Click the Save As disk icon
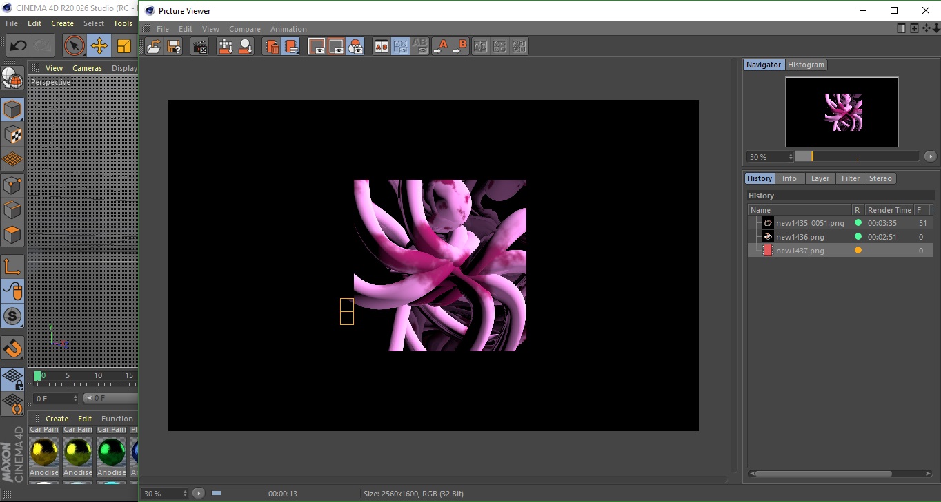 [174, 46]
